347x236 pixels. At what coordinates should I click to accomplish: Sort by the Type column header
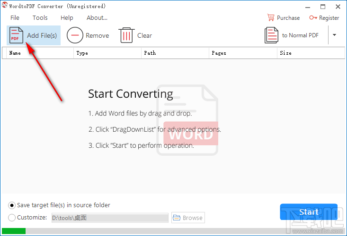tap(107, 53)
